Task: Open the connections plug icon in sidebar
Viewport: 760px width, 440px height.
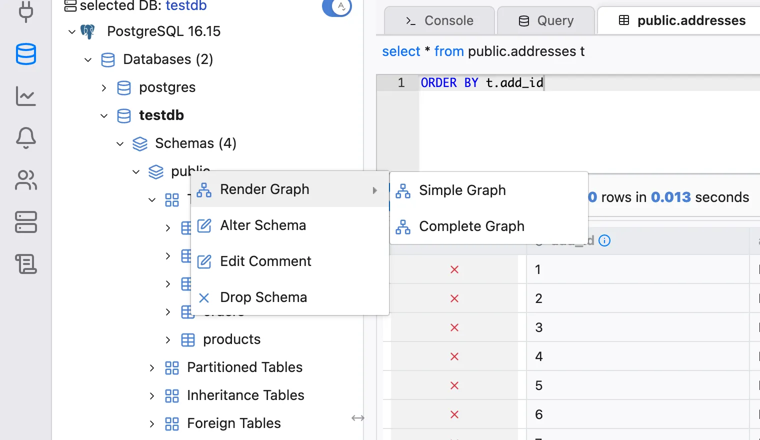Action: 26,11
